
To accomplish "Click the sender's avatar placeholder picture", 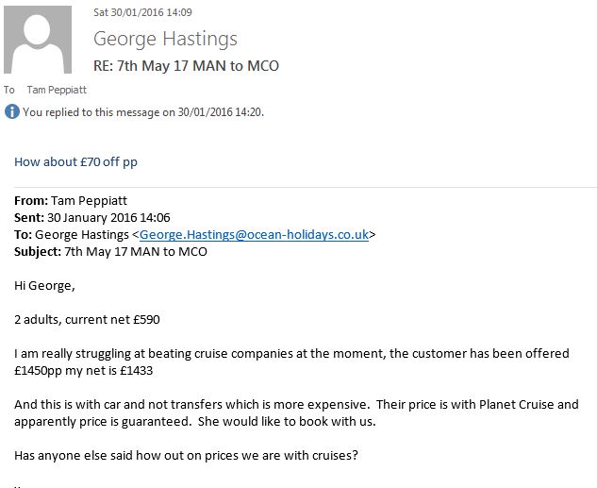I will (x=38, y=42).
